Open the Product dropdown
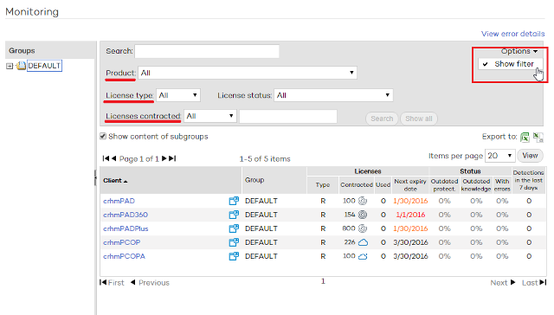 click(x=248, y=73)
